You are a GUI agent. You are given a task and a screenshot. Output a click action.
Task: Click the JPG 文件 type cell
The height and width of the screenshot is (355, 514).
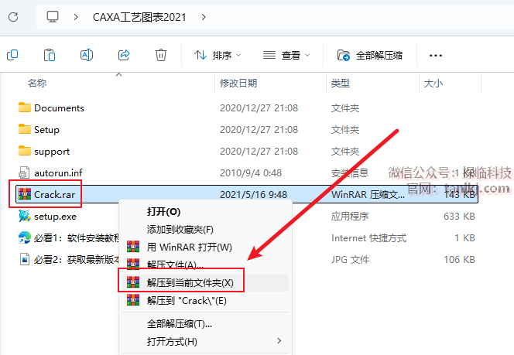pos(350,260)
